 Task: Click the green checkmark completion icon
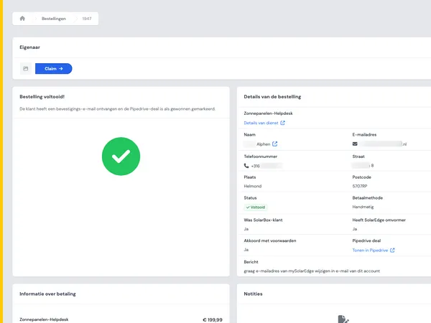121,156
